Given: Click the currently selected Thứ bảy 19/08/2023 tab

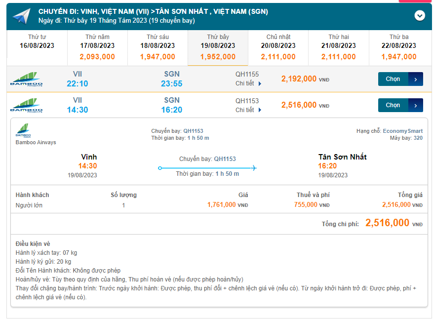Looking at the screenshot, I should tap(218, 47).
